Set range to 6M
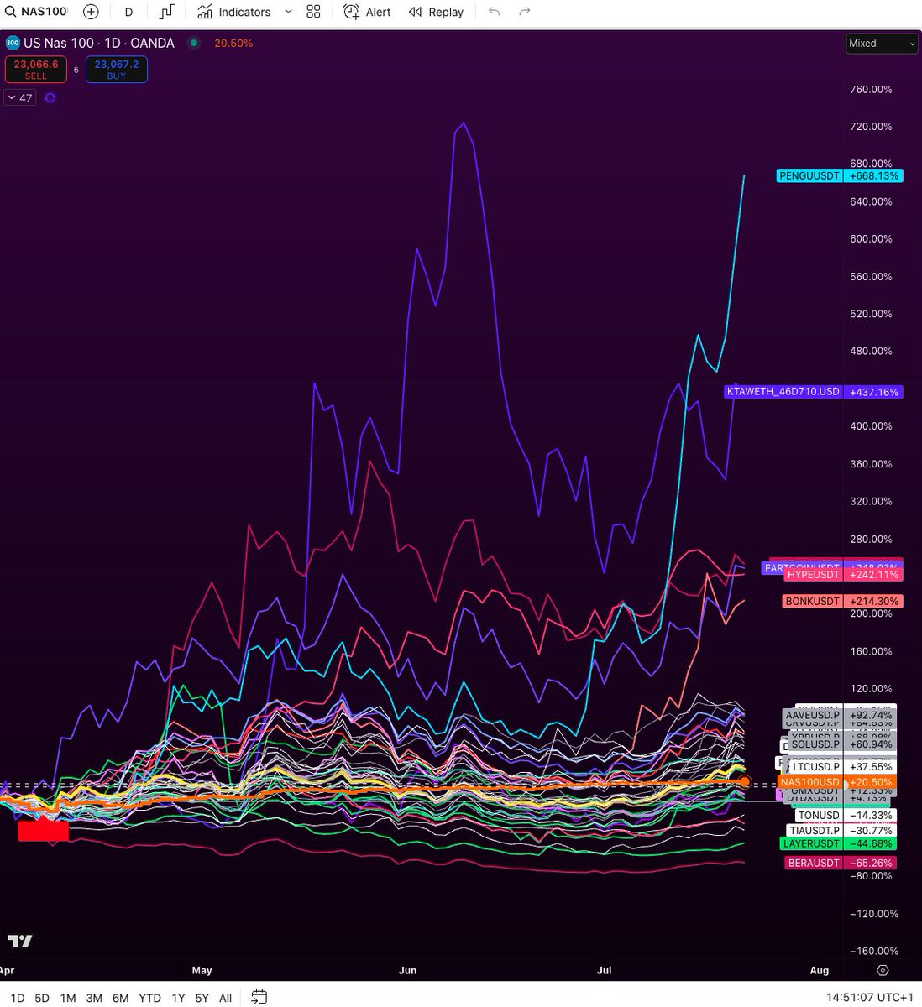 121,998
